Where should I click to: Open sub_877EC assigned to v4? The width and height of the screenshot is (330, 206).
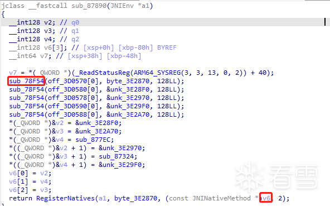point(93,140)
